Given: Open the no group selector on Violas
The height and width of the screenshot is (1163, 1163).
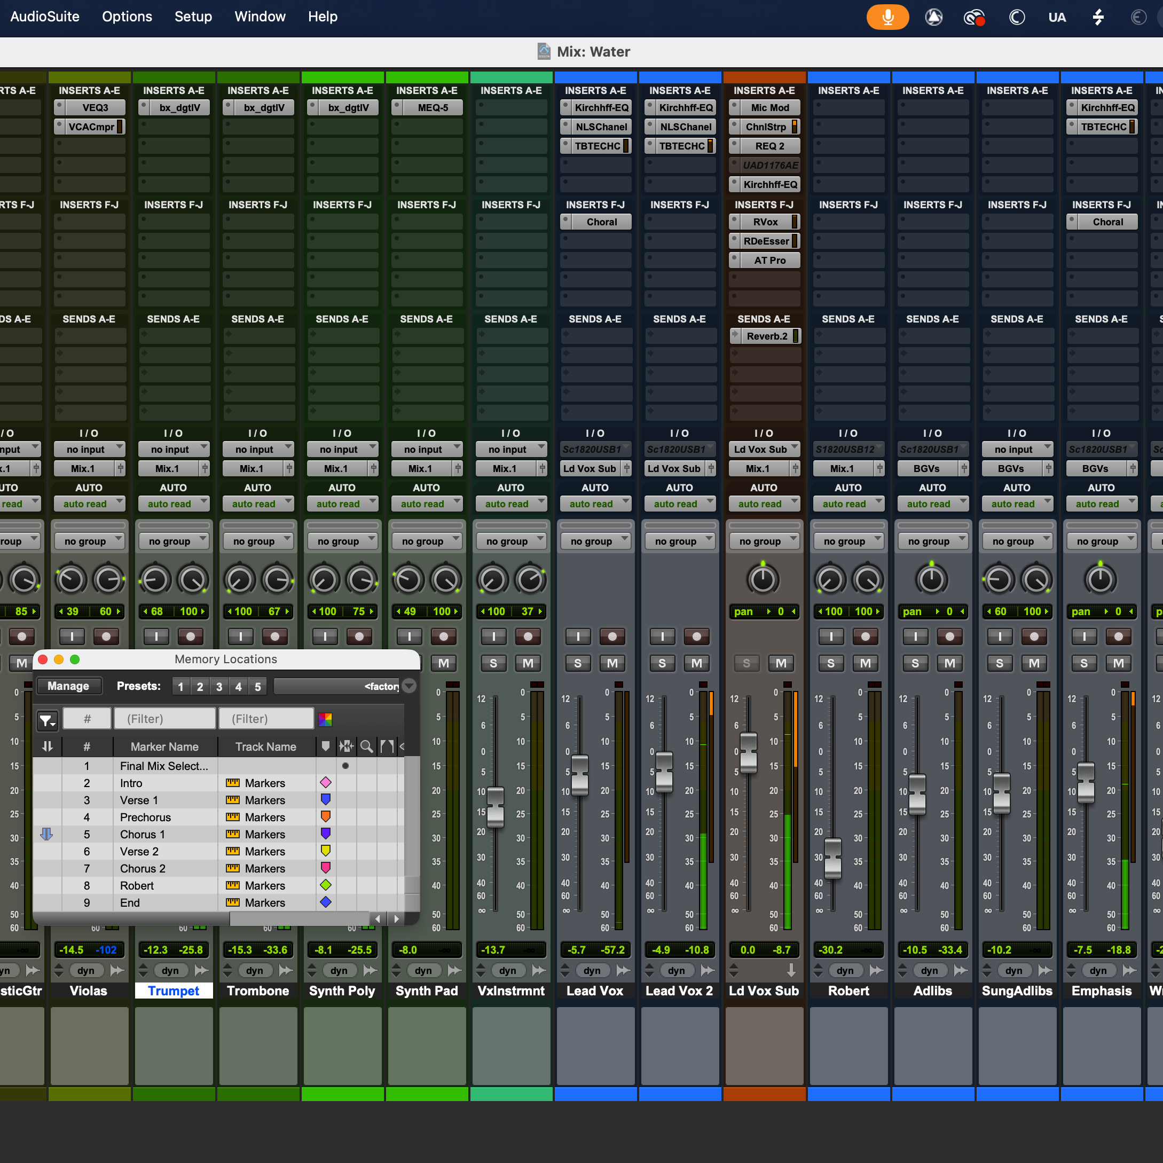Looking at the screenshot, I should point(89,540).
